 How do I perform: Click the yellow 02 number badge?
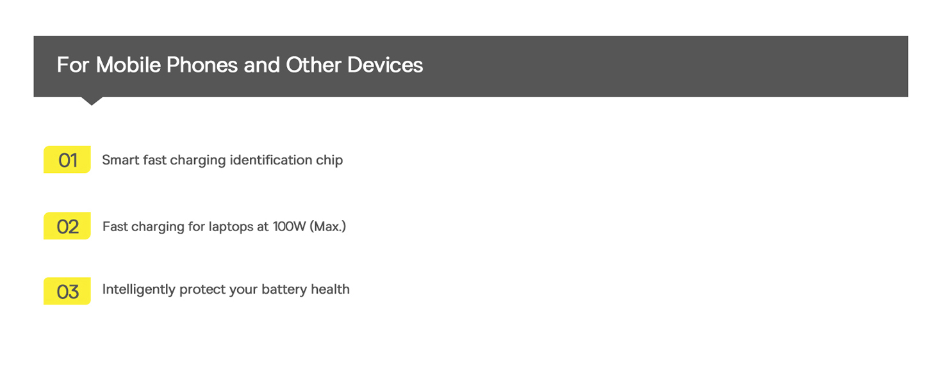[x=67, y=226]
